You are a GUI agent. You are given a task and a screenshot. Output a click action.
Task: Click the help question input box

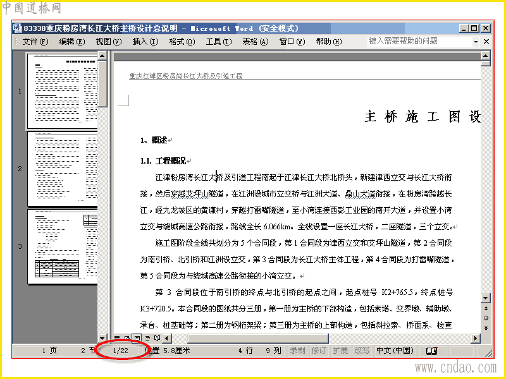(419, 41)
